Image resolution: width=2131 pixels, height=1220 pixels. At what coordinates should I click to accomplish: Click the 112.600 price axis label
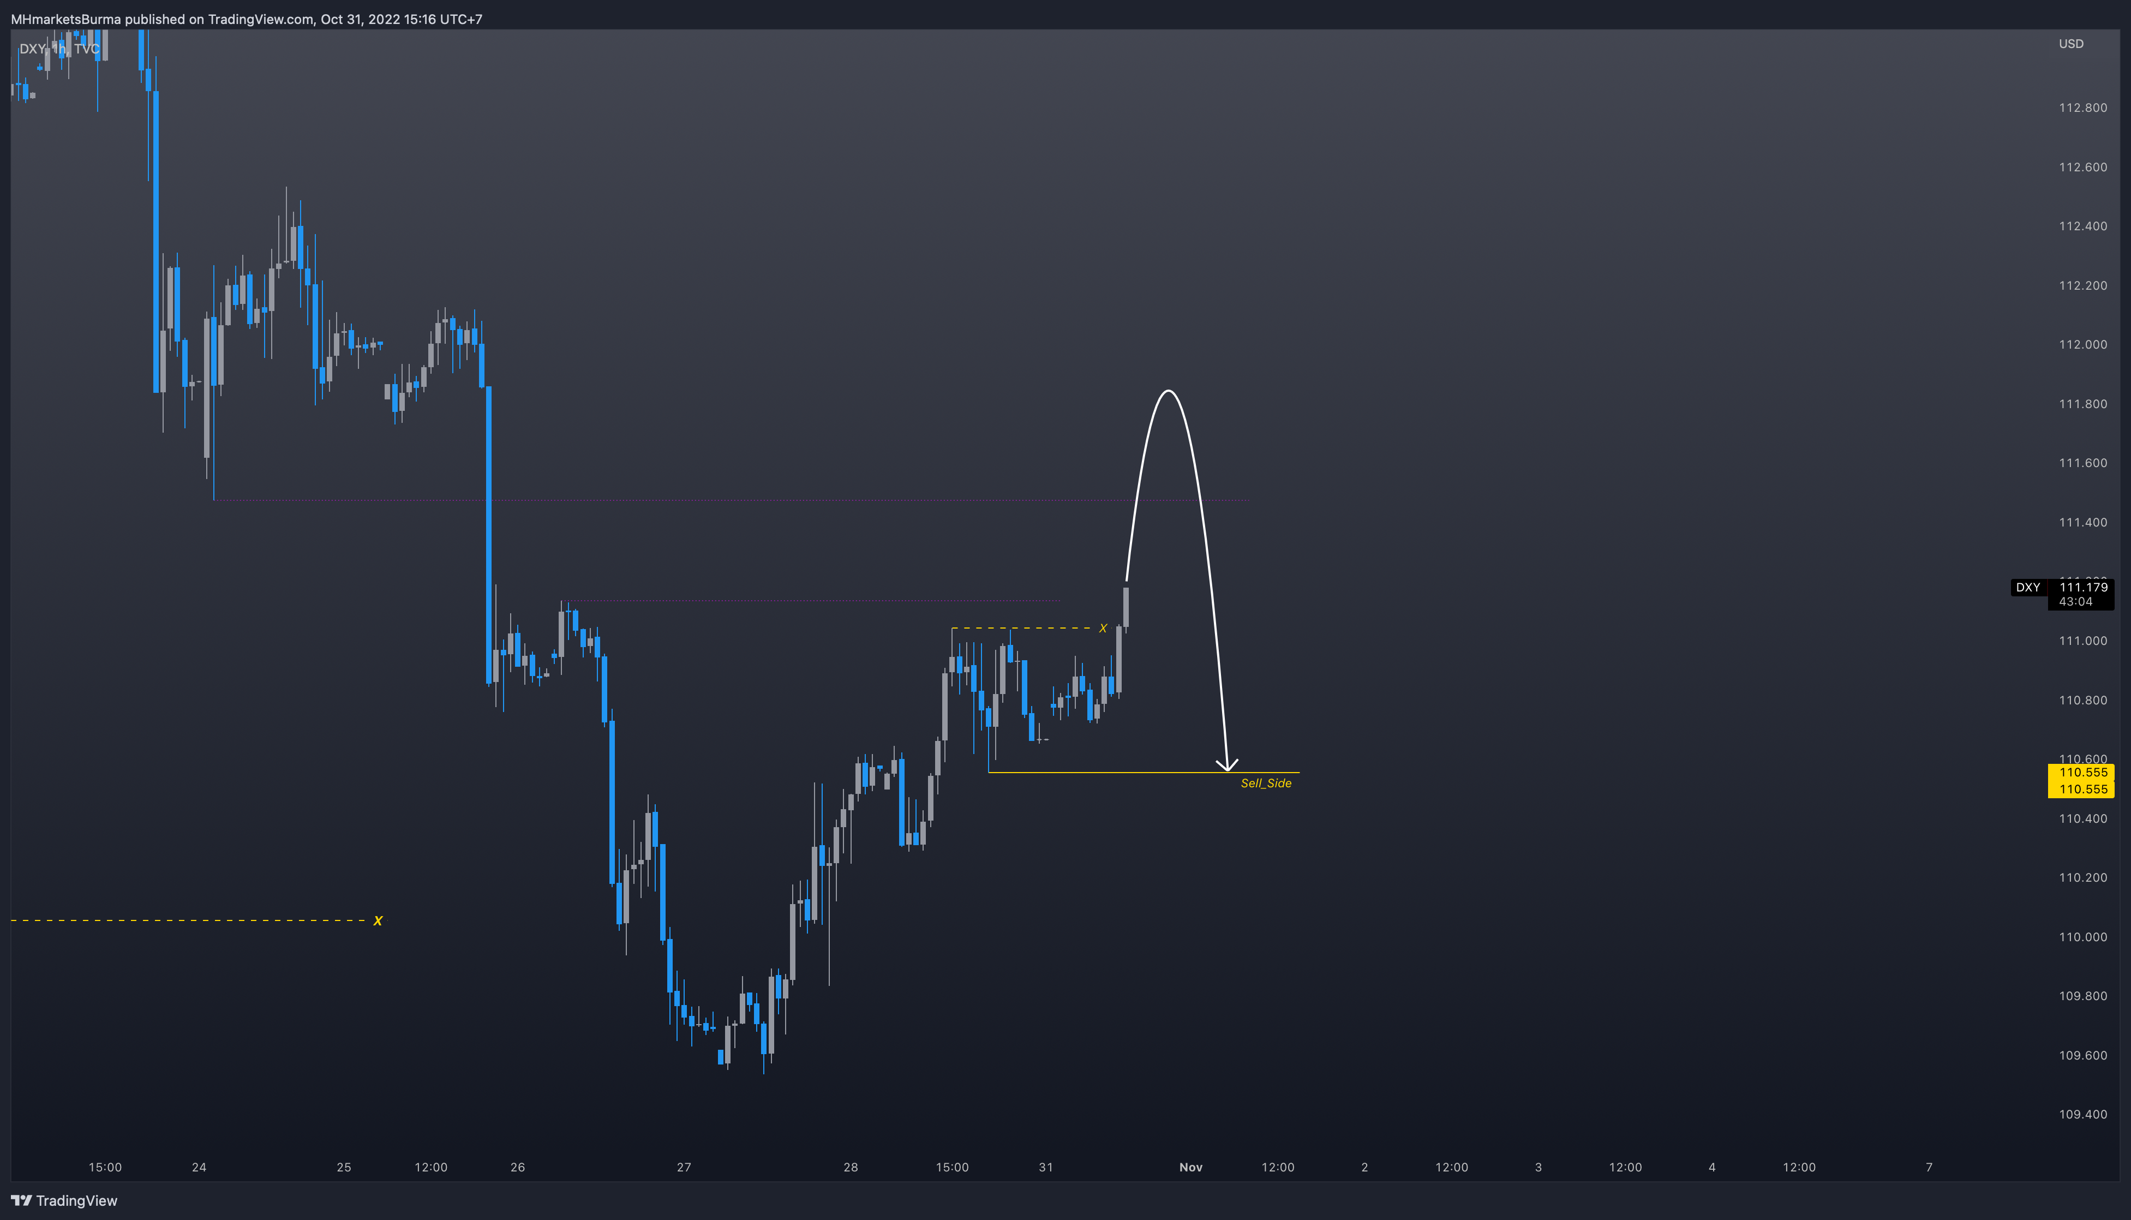[2082, 167]
